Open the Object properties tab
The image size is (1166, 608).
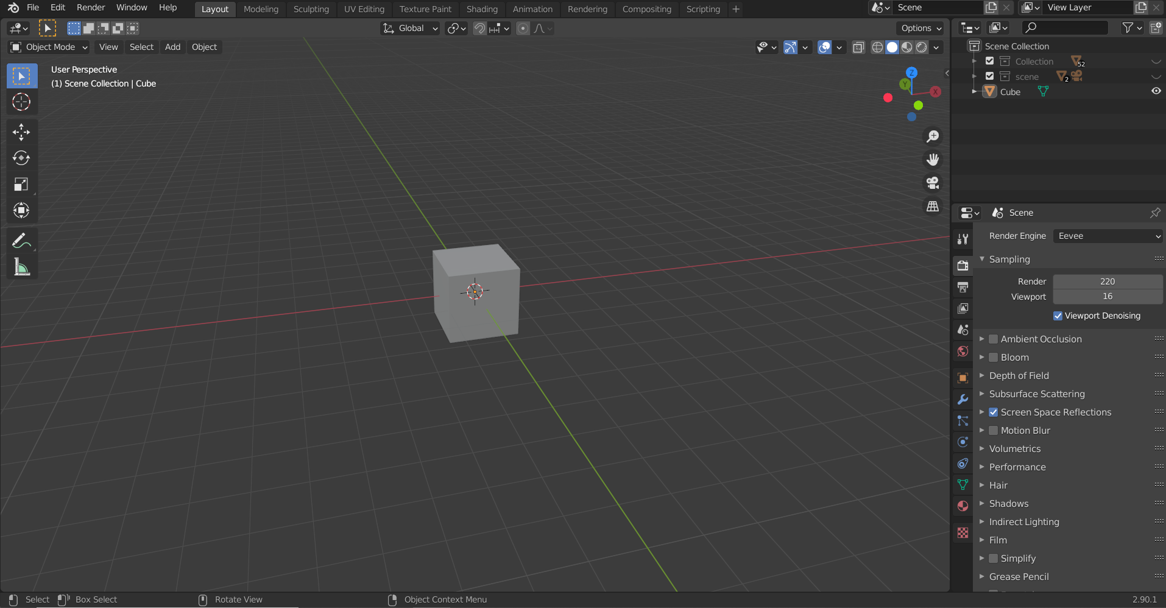[963, 378]
